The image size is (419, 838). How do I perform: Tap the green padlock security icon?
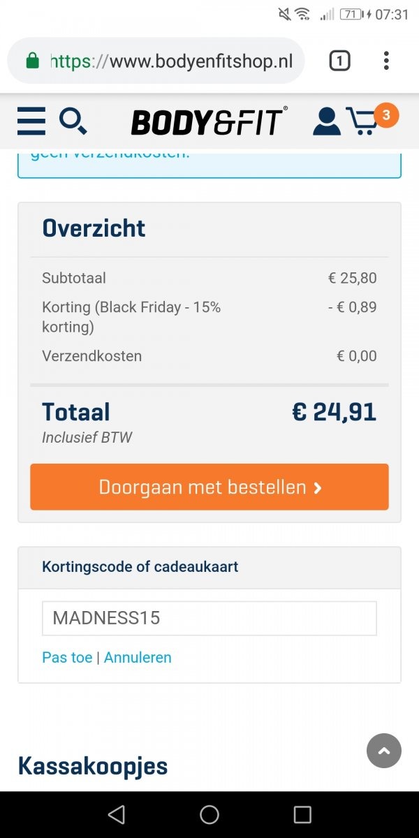tap(32, 61)
